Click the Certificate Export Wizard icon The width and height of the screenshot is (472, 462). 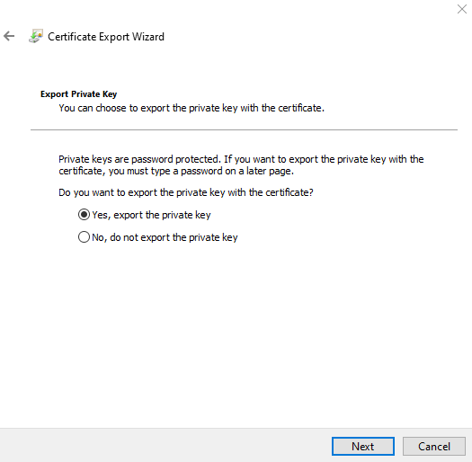36,37
